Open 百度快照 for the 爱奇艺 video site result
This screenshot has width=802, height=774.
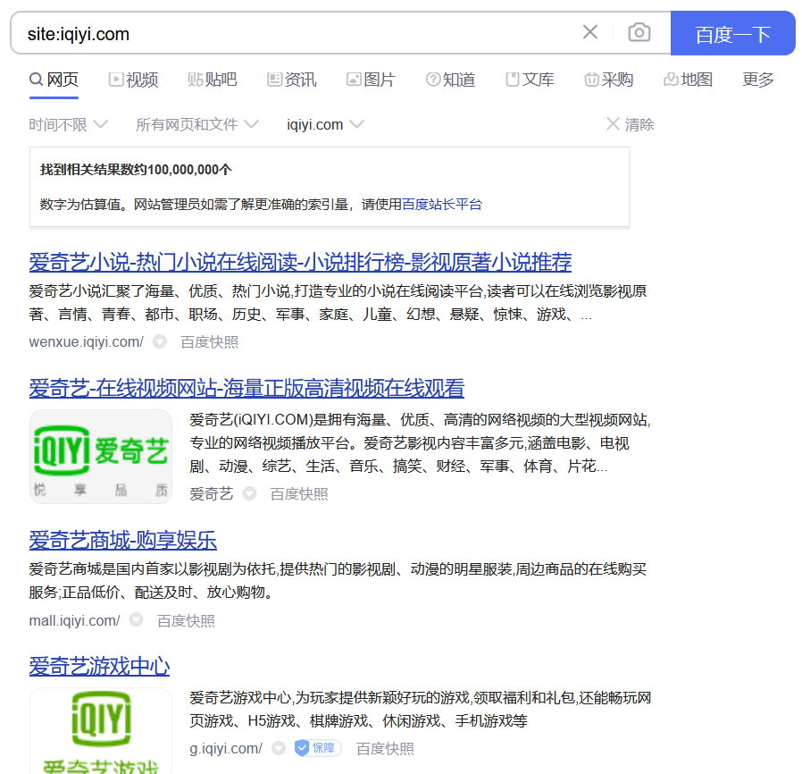pos(298,493)
